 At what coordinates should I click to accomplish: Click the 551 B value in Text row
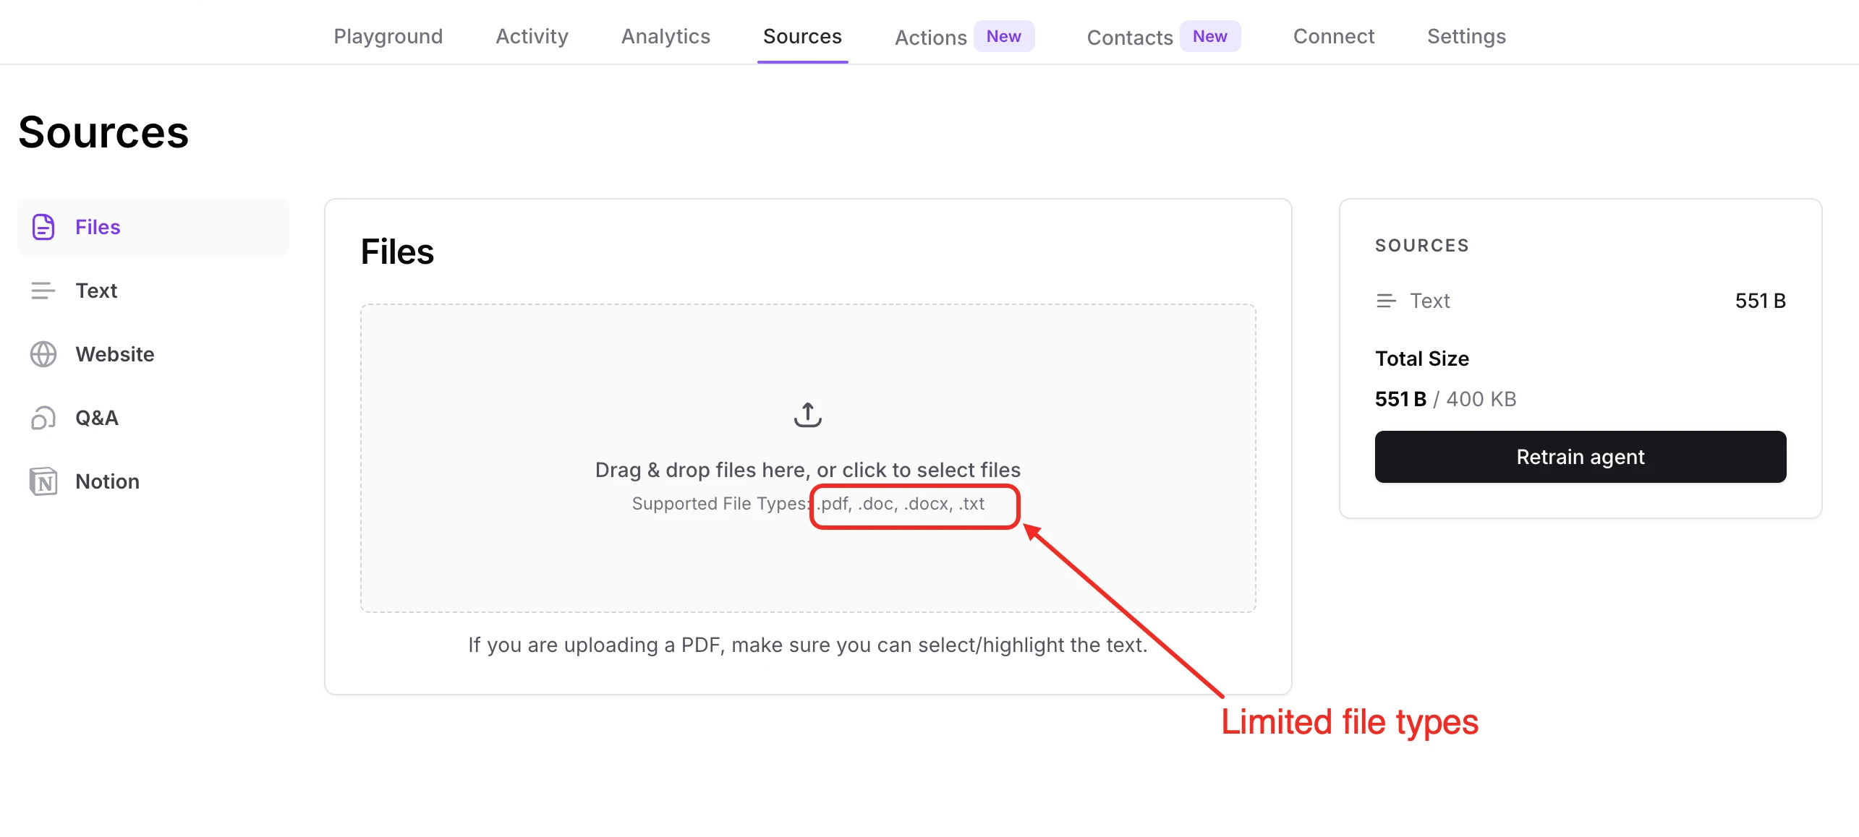click(1761, 301)
